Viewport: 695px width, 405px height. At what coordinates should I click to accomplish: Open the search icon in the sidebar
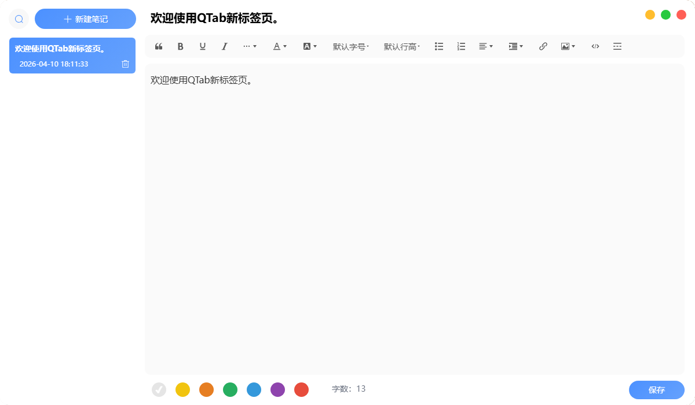coord(19,19)
